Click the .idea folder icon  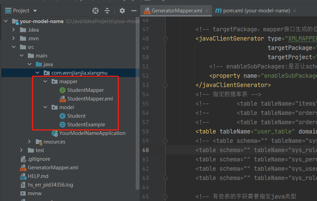coord(23,30)
